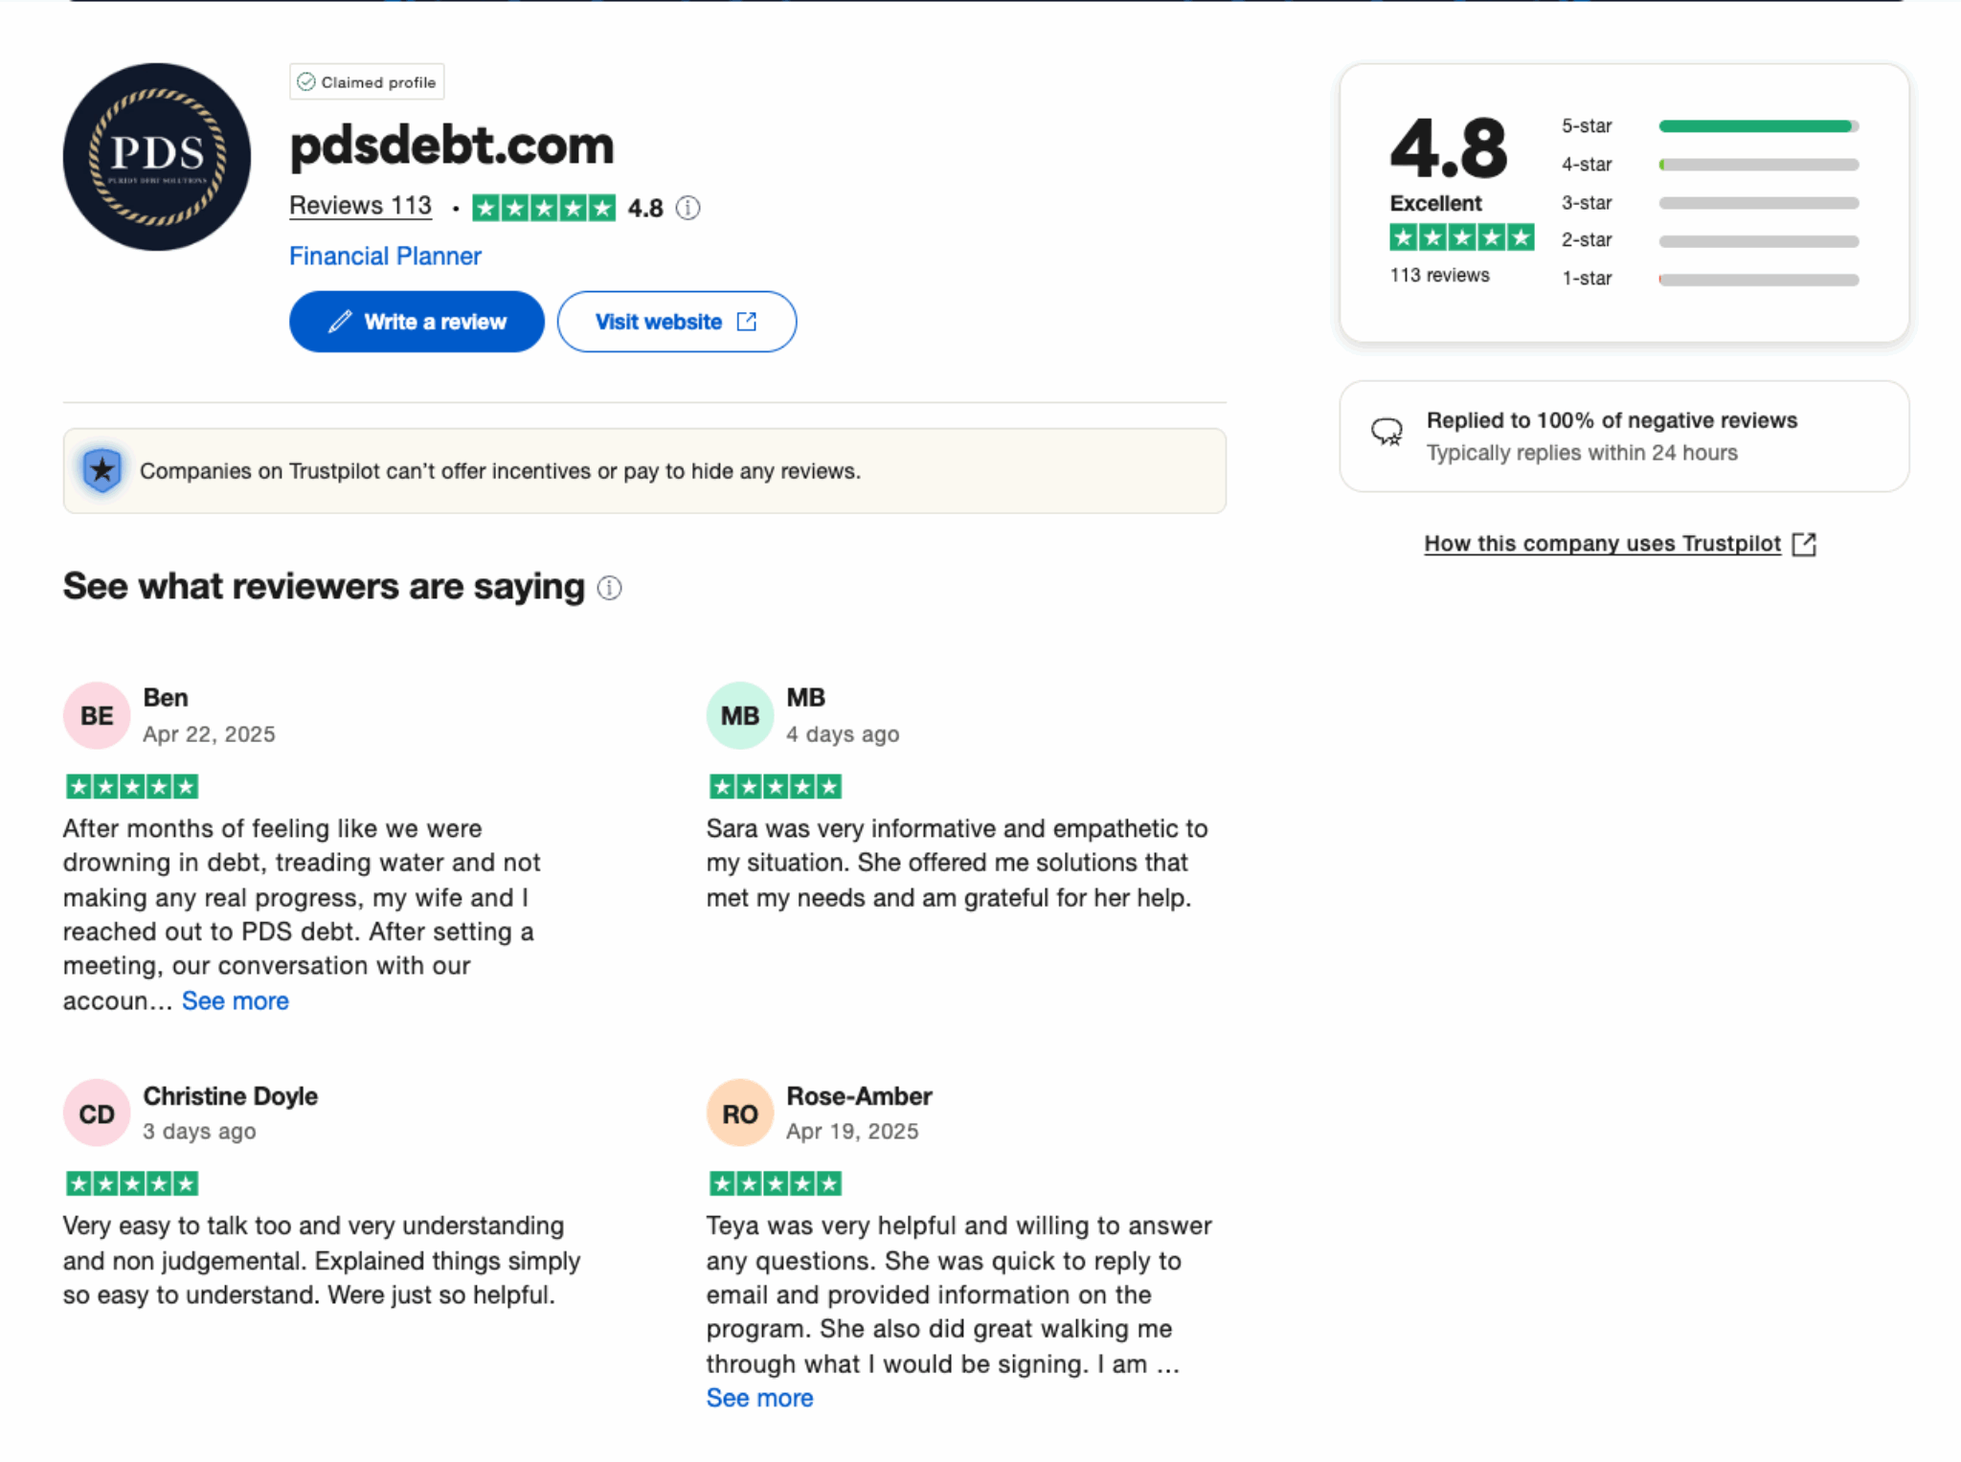Click the 5-star distribution bar
Screen dimensions: 1961x1462
[x=1756, y=125]
